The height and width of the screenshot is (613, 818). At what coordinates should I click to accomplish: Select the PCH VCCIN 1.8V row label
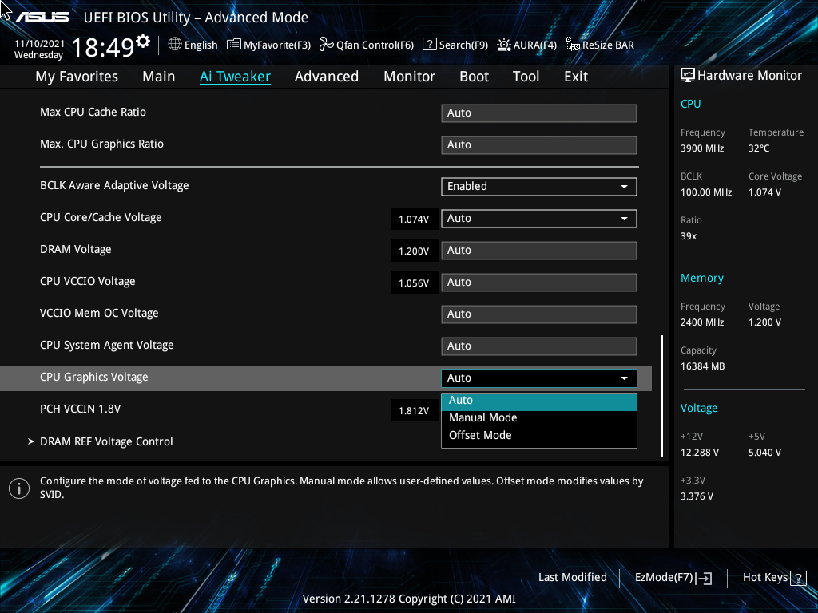[81, 409]
